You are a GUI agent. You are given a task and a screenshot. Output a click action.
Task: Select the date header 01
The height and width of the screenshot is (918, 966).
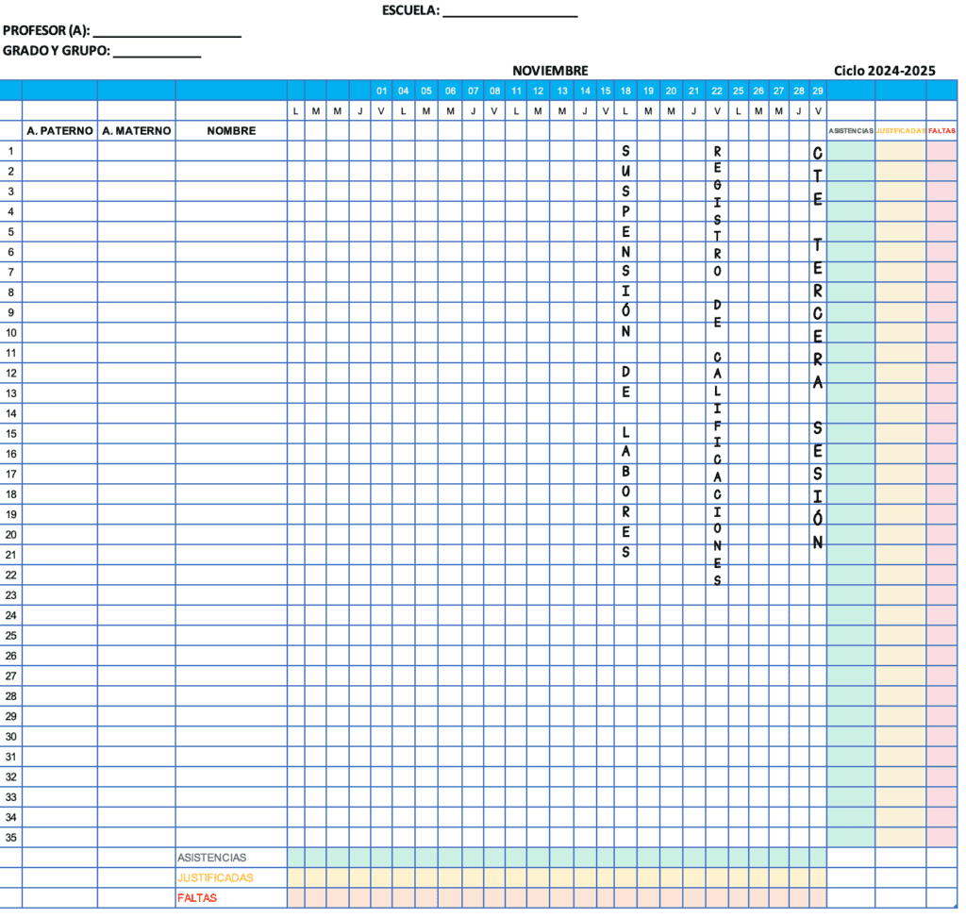tap(381, 91)
